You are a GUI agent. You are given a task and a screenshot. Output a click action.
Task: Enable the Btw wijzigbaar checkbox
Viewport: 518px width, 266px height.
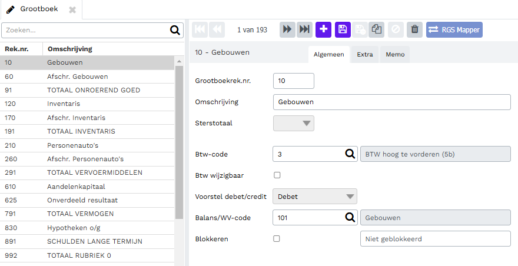click(277, 175)
